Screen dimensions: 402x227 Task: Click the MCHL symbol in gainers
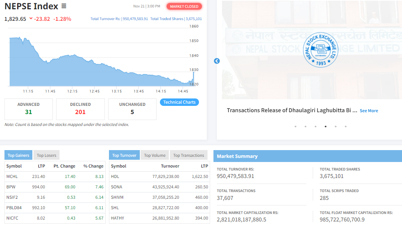click(12, 176)
